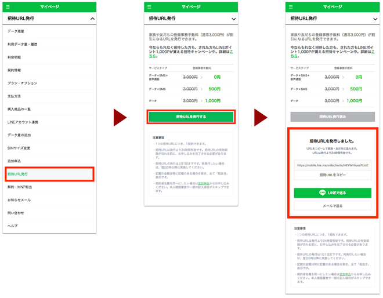Click greyed-out 招待URL発行済み button

pos(333,117)
